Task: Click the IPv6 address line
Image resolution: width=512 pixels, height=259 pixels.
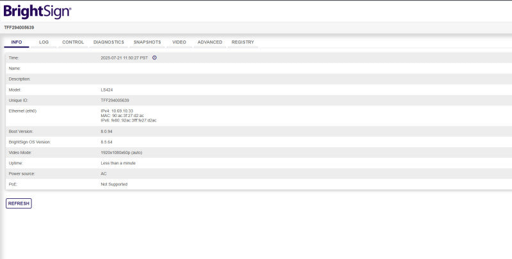Action: coord(129,120)
